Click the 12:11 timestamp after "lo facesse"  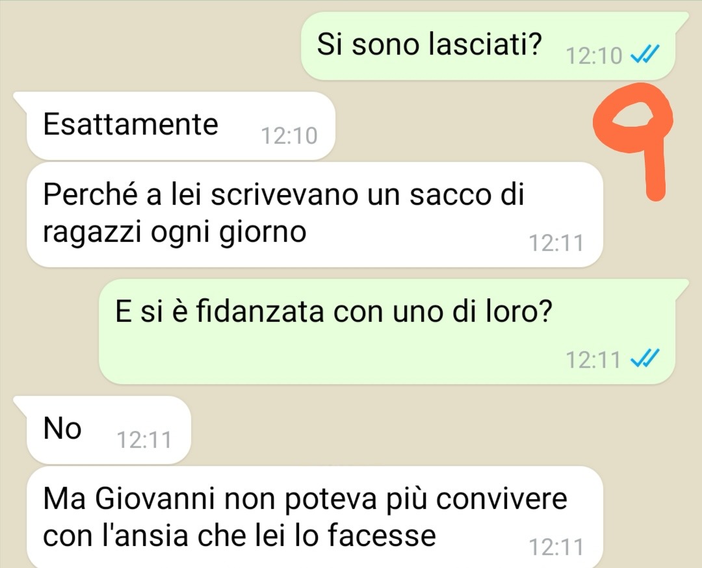click(556, 547)
